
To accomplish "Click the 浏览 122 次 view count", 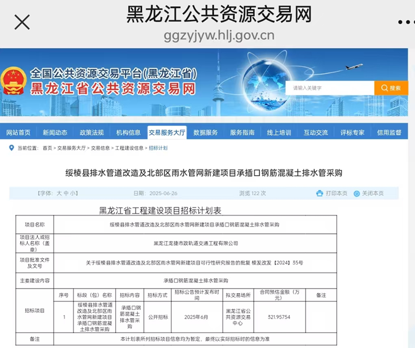I will [253, 194].
